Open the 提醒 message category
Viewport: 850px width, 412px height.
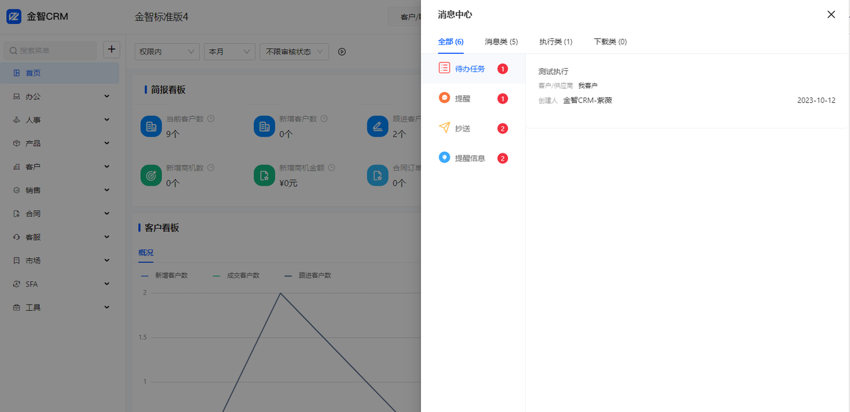click(x=473, y=98)
